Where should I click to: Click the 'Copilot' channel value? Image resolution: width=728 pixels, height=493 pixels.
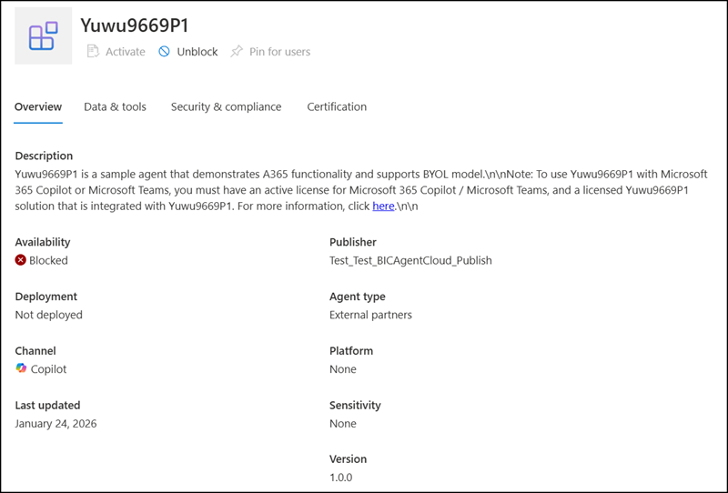(49, 369)
